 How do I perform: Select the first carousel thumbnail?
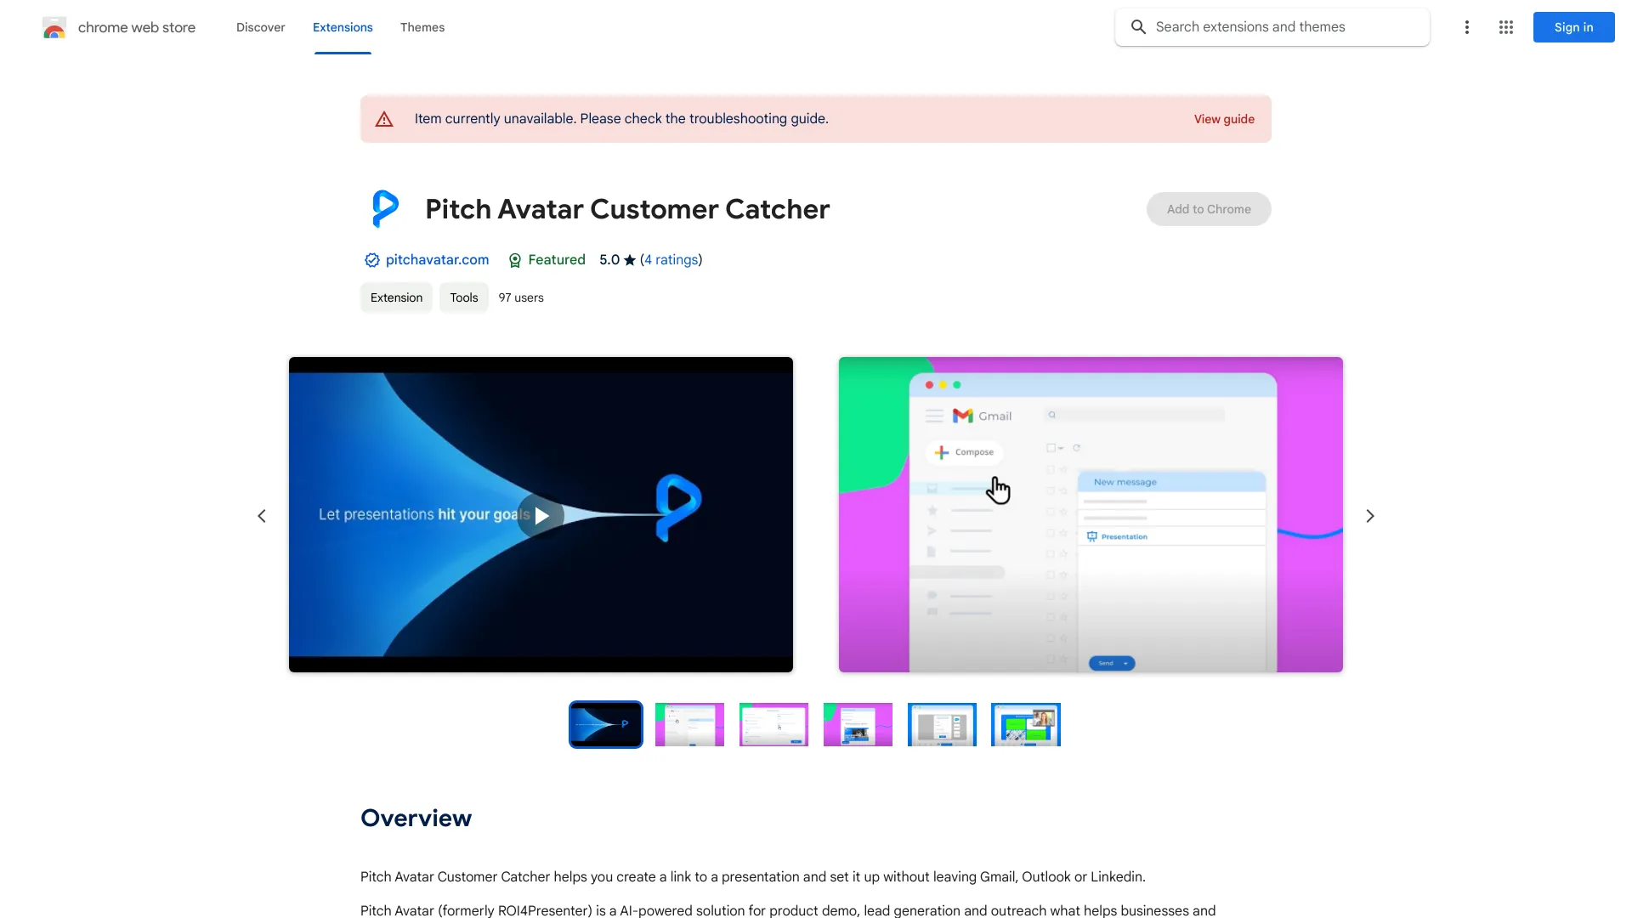coord(605,724)
